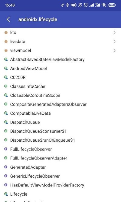
Task: Tap the alarm clock status icon
Action: tap(86, 5)
